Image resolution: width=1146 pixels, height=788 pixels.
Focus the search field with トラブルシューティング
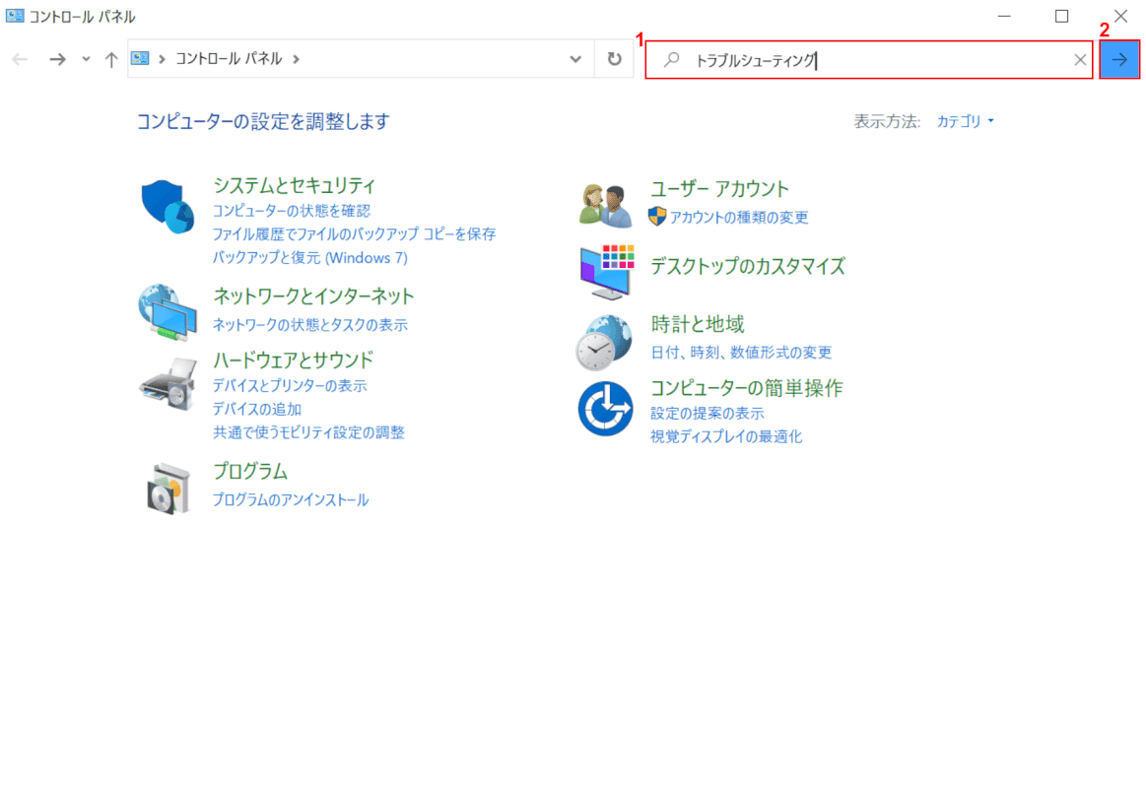pyautogui.click(x=868, y=60)
